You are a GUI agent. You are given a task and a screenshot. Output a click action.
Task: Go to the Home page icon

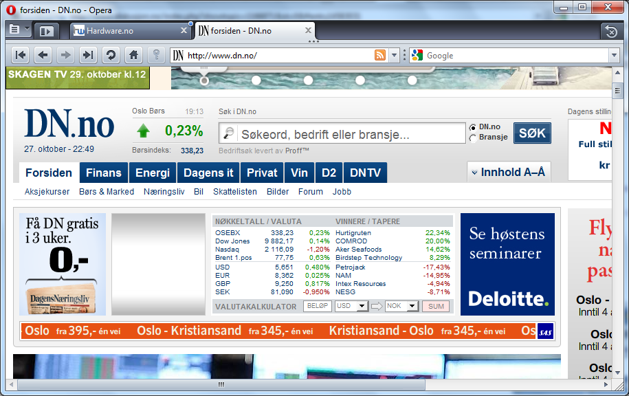(133, 55)
